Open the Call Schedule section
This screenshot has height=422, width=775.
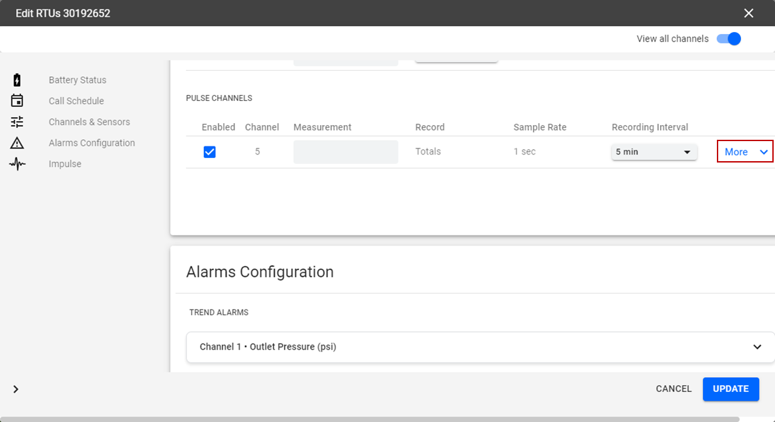pos(76,101)
